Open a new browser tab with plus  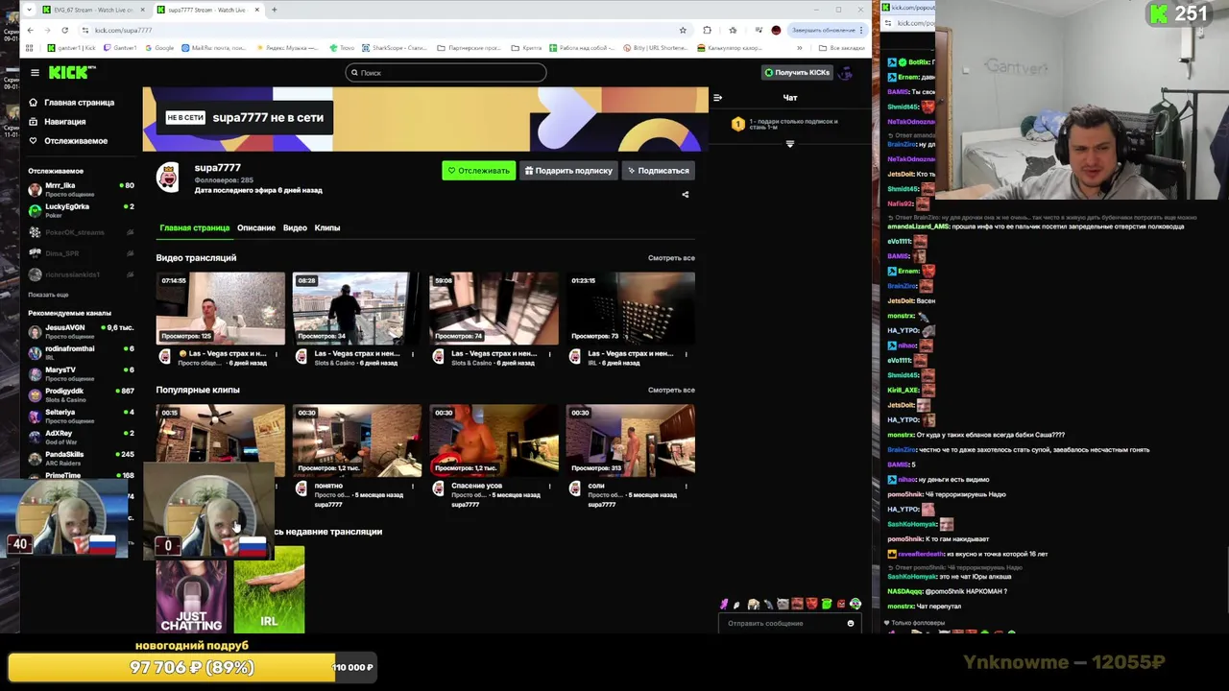click(275, 10)
